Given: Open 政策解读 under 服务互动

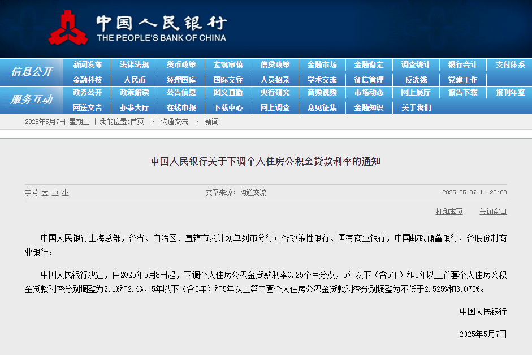Looking at the screenshot, I should point(135,92).
